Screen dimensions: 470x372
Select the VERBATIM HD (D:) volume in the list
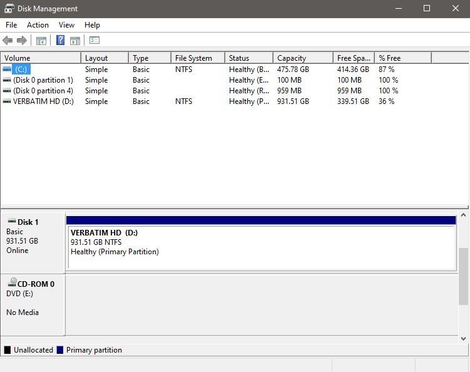pos(43,101)
